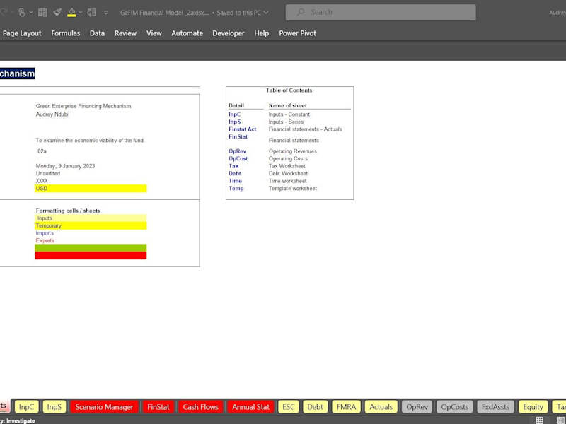
Task: Select the yellow USD currency cell
Action: click(91, 188)
